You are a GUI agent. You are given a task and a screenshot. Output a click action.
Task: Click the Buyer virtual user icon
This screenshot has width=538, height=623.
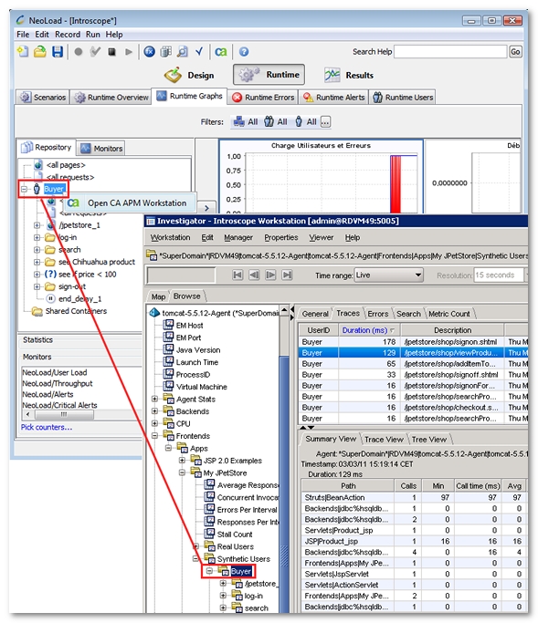click(x=37, y=189)
